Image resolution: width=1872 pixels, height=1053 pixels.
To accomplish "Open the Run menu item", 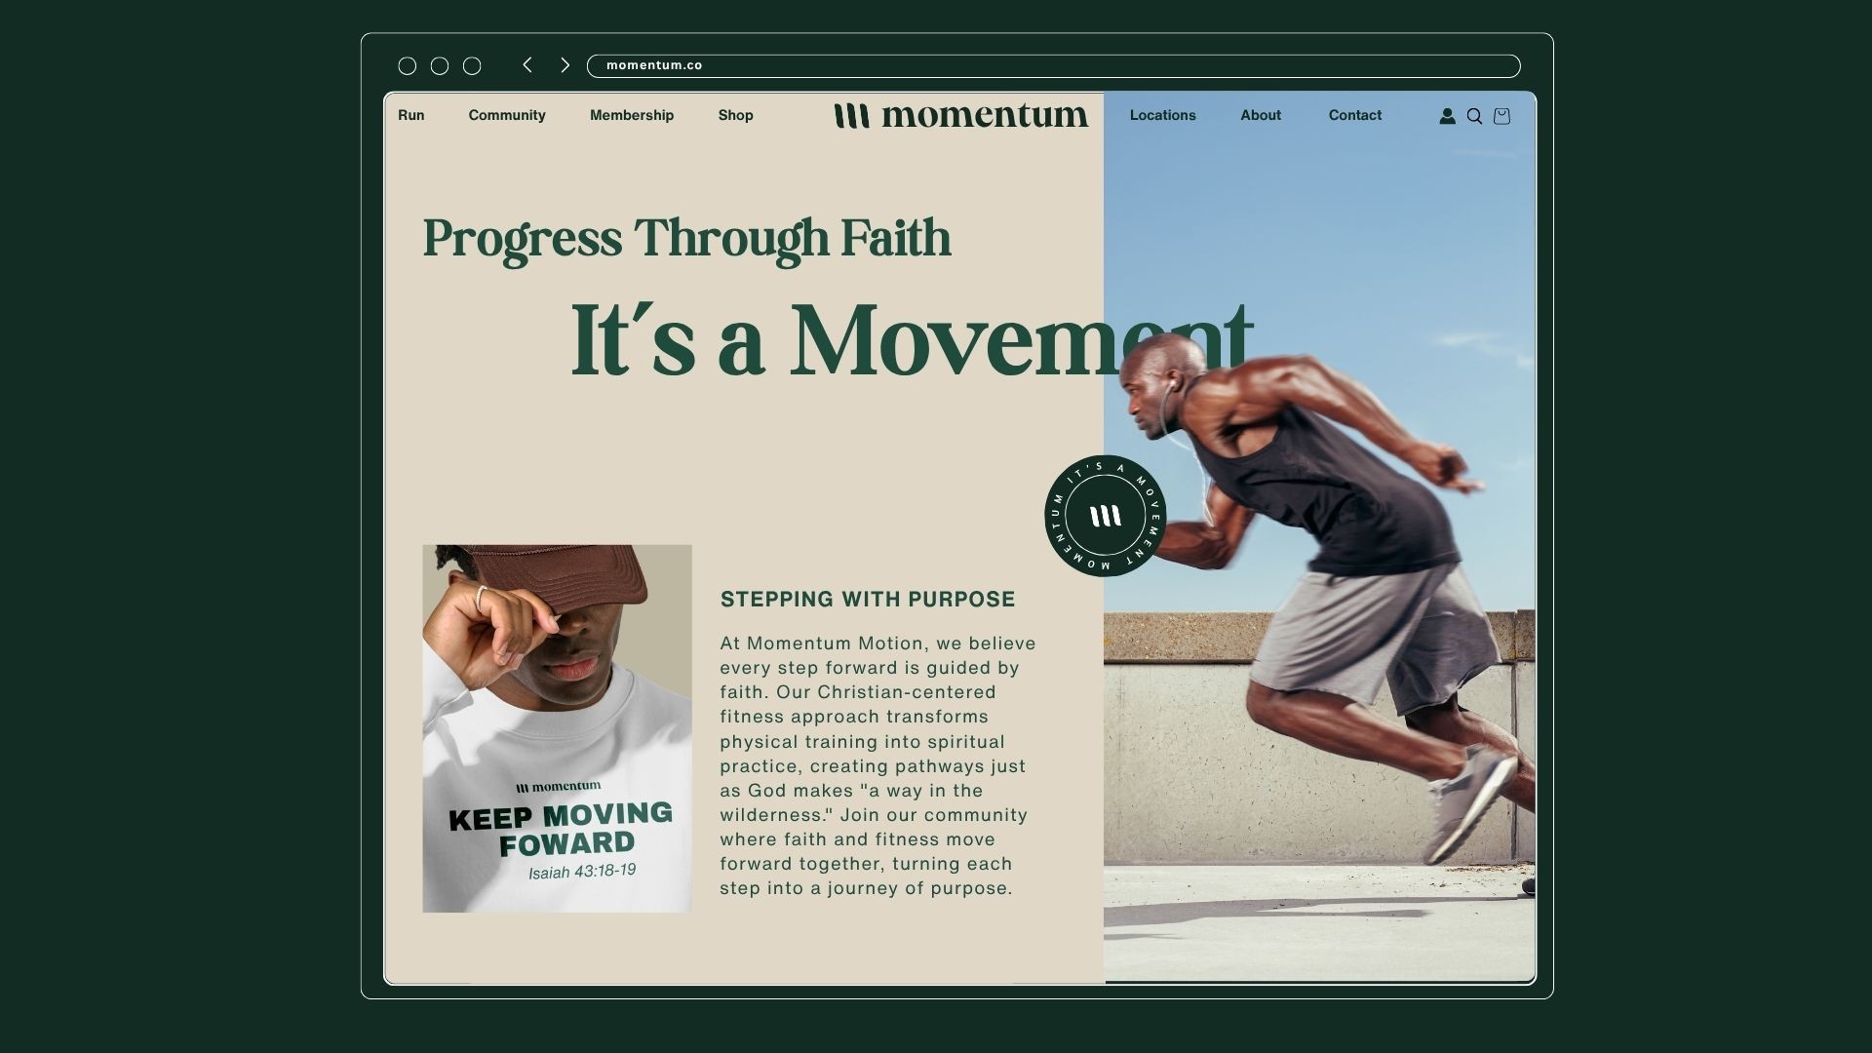I will point(410,115).
